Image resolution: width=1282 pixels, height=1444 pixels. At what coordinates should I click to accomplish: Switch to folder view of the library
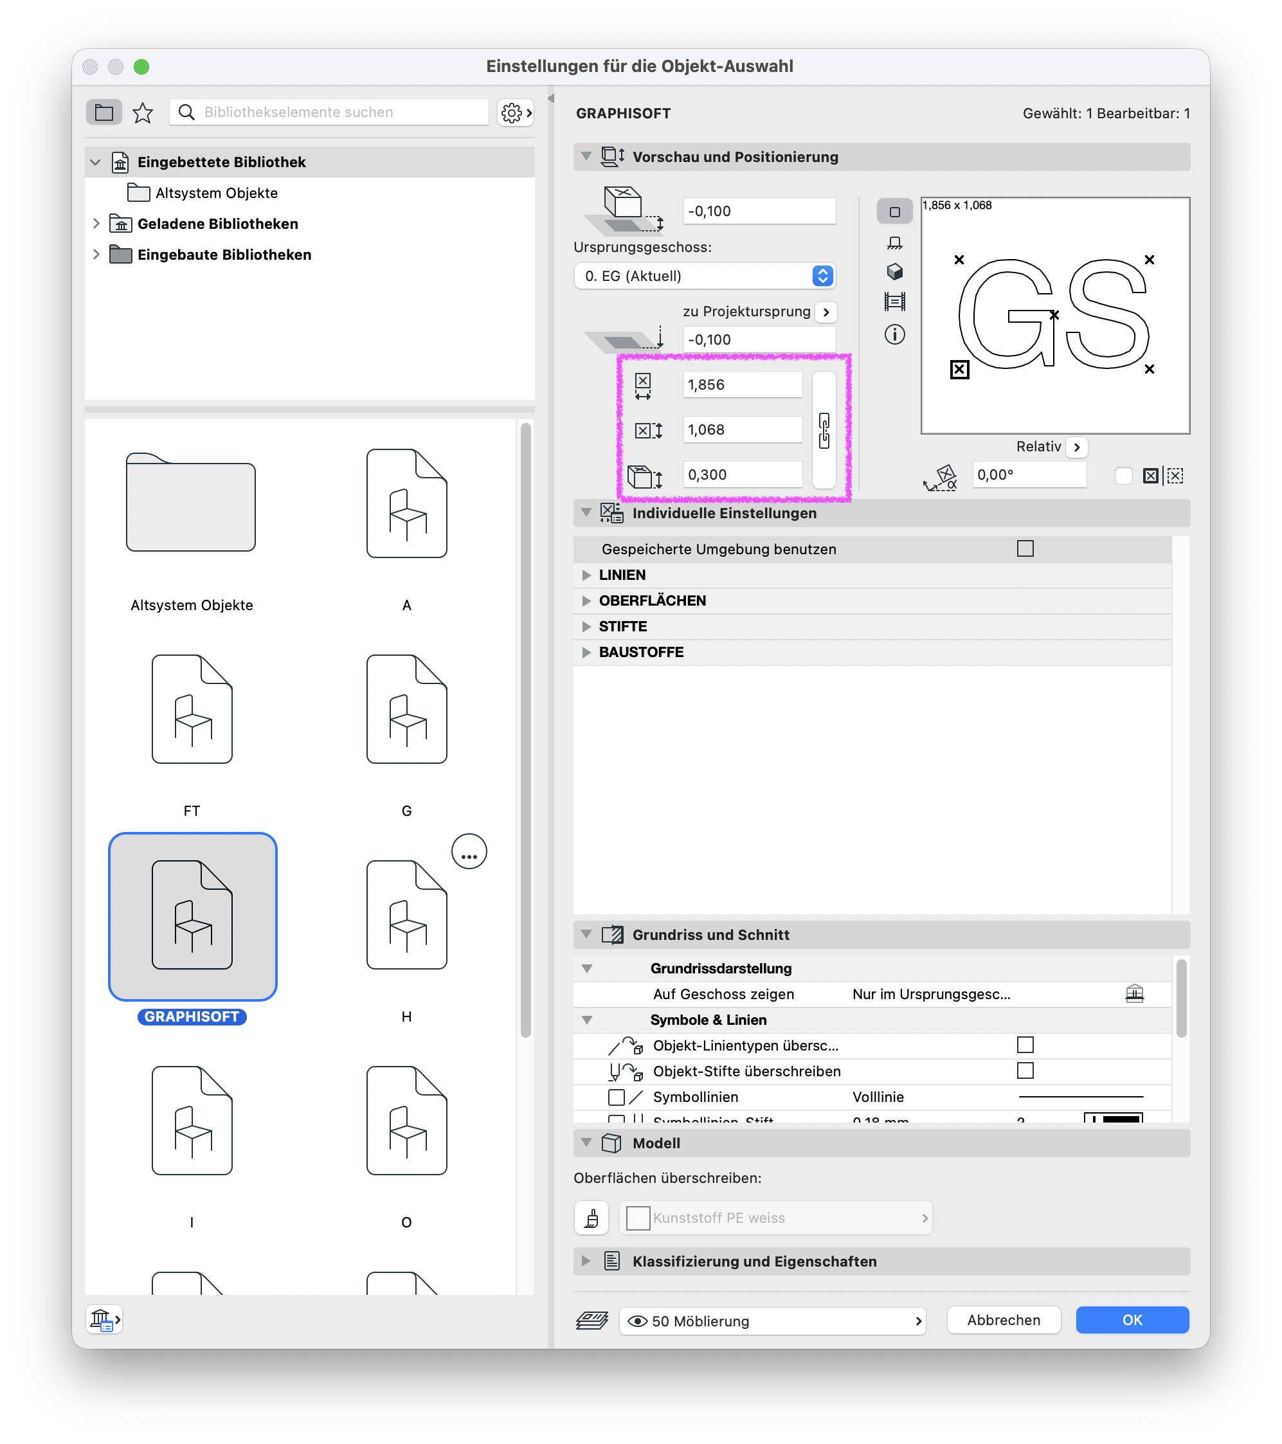click(104, 113)
